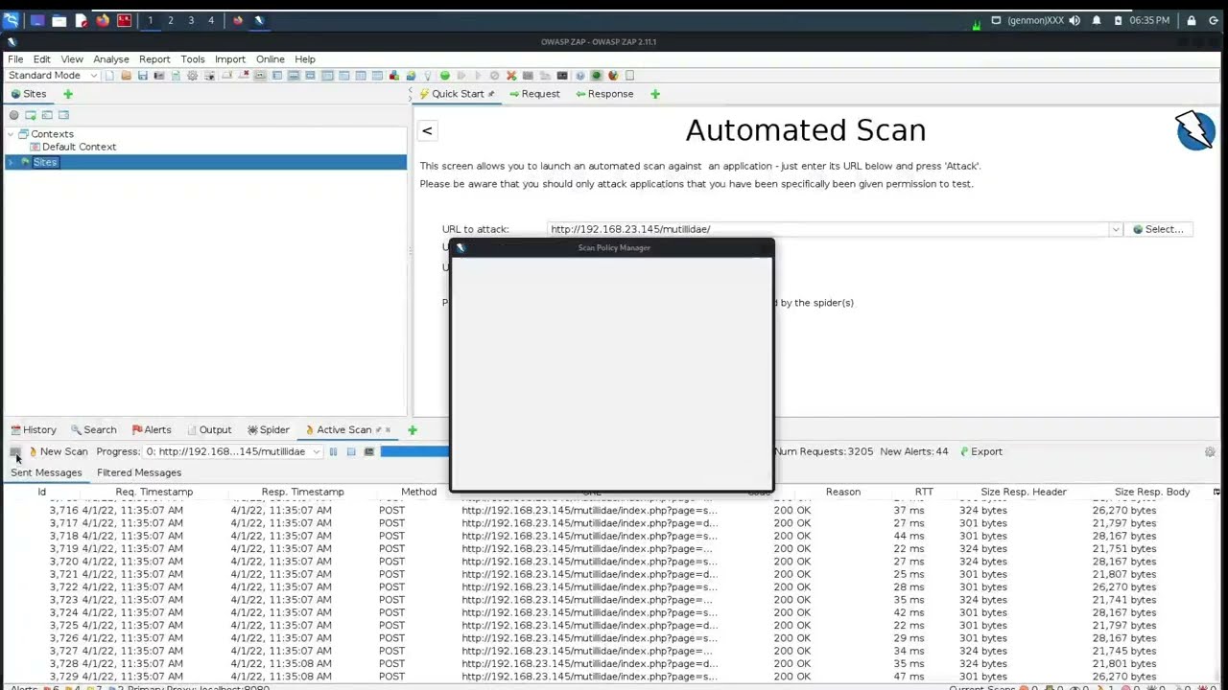Switch to workspace 2
Image resolution: width=1228 pixels, height=690 pixels.
171,20
